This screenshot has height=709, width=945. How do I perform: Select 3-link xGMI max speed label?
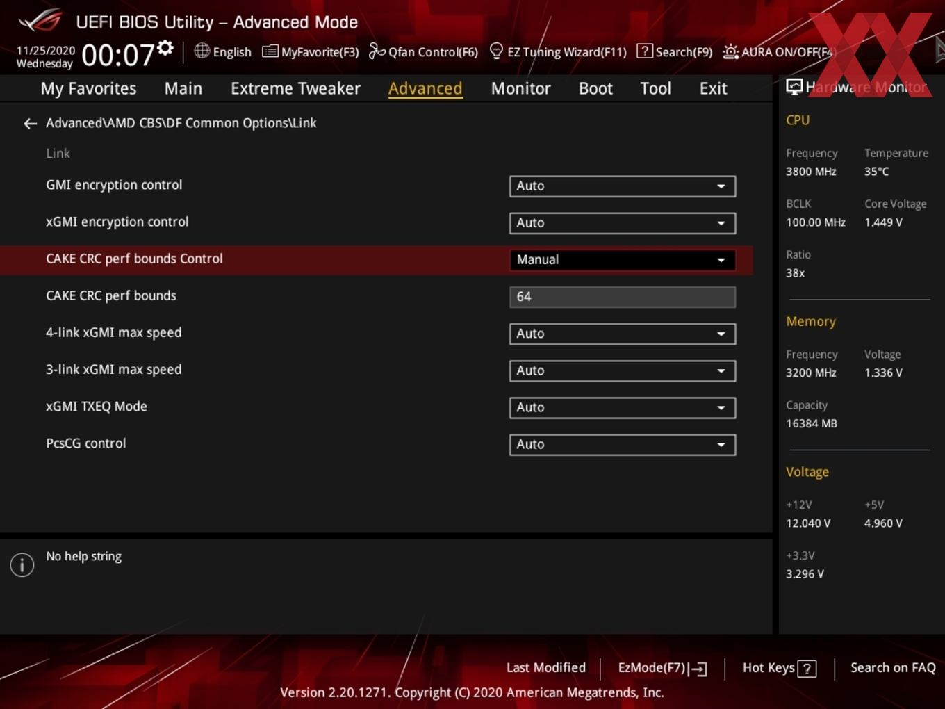pos(114,369)
